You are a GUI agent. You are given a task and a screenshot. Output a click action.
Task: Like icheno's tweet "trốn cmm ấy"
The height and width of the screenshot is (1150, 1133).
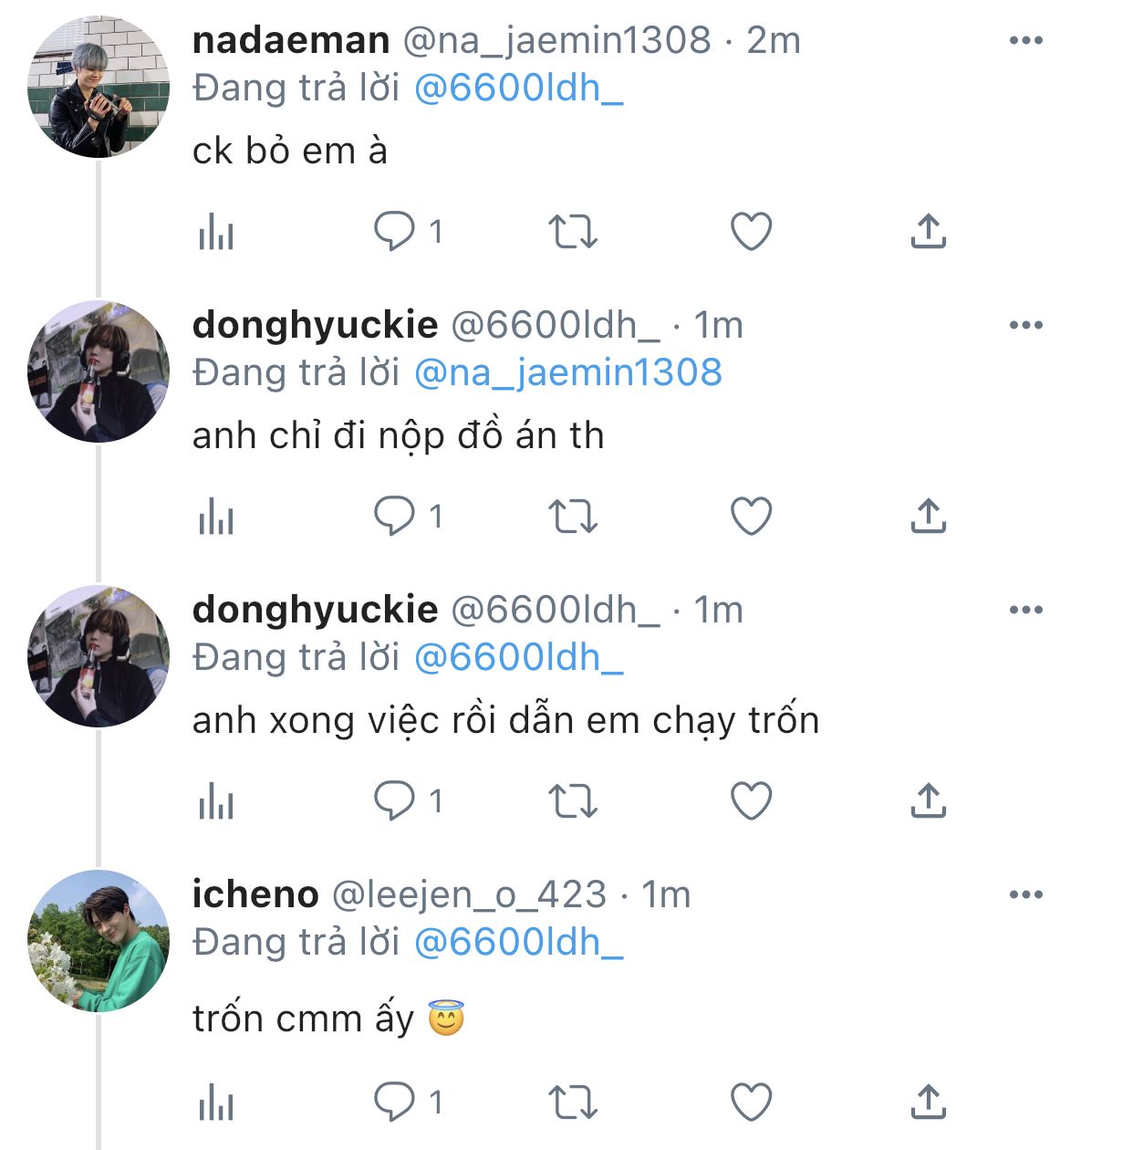coord(752,1103)
